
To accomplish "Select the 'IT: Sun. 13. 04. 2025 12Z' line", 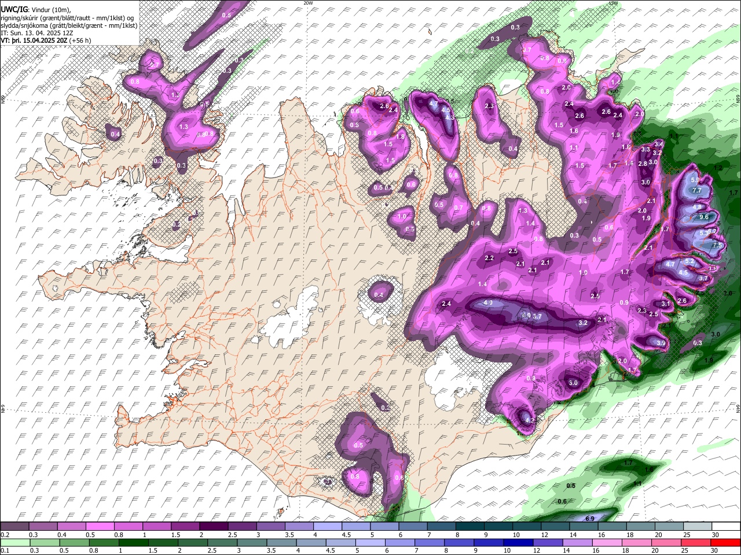I will pos(36,34).
